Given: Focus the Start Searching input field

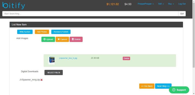Looking at the screenshot, I should pos(90,14).
